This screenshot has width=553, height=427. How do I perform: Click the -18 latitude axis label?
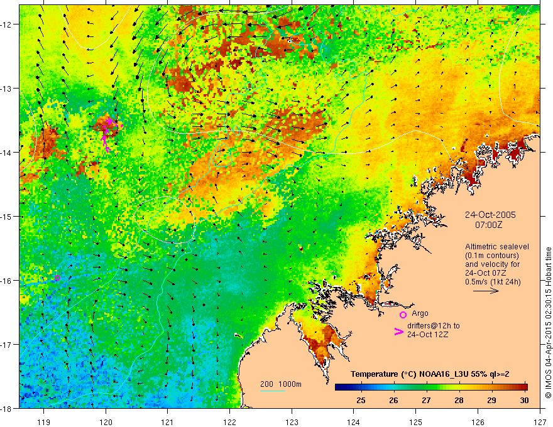6,408
